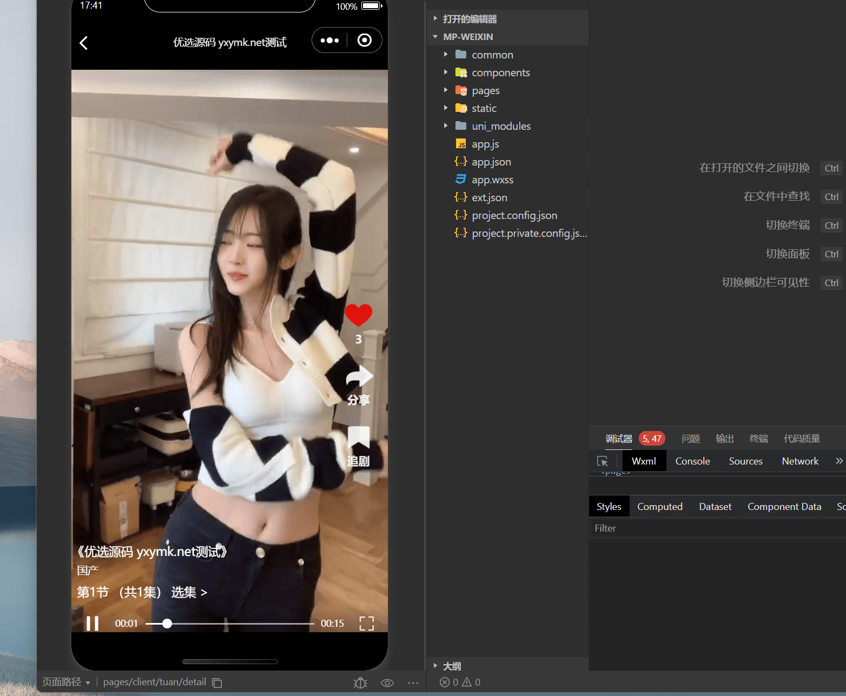
Task: Open the Console devtools tab
Action: point(692,461)
